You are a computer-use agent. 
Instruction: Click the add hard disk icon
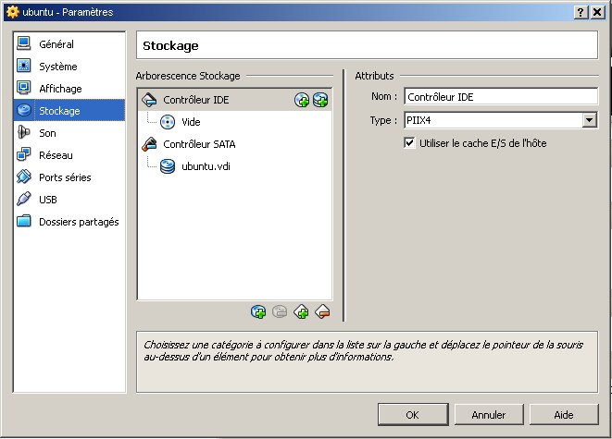coord(320,100)
